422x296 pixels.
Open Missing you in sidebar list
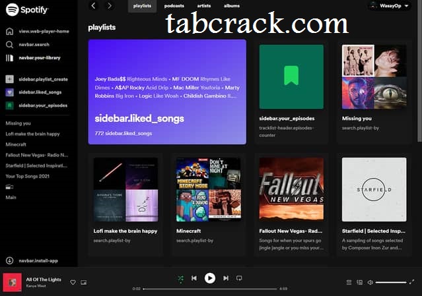click(x=18, y=123)
